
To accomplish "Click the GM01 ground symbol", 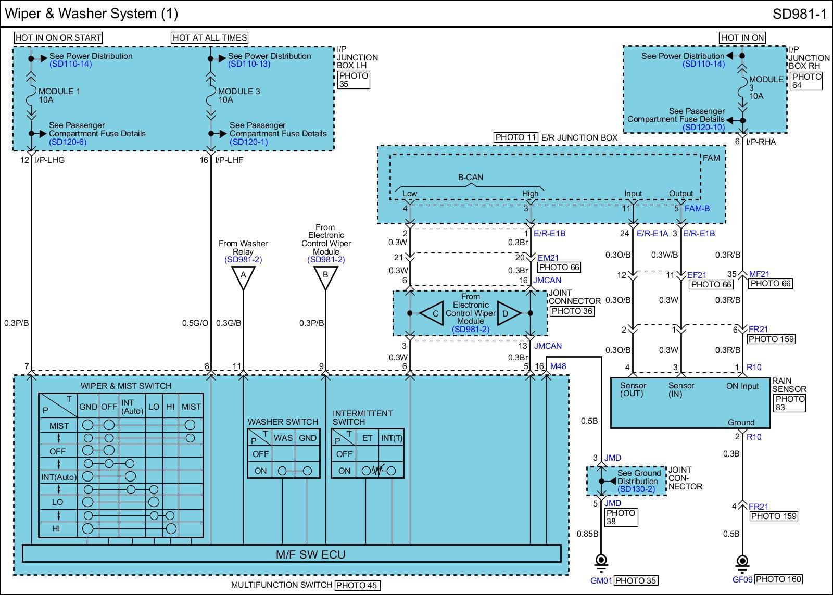I will pyautogui.click(x=601, y=561).
